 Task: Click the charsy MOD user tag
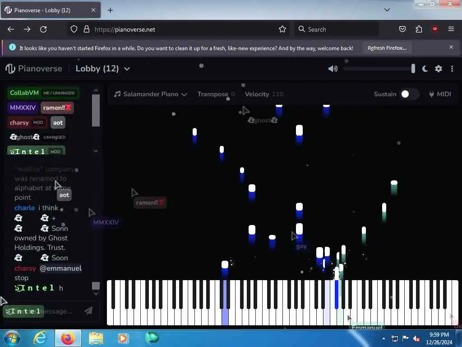(x=27, y=122)
